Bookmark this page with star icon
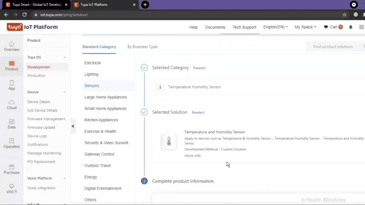Screen dimensions: 365x205 pyautogui.click(x=344, y=14)
